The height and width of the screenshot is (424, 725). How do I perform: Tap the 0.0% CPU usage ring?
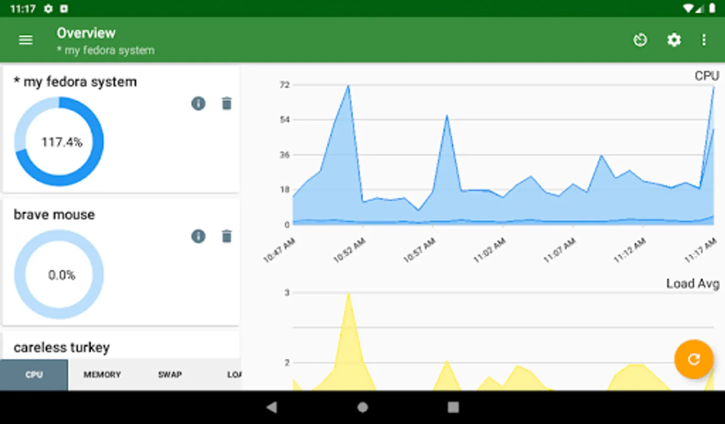point(59,274)
